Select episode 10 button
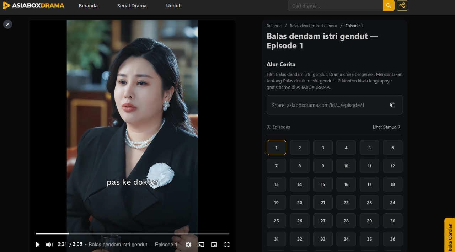Image resolution: width=455 pixels, height=252 pixels. (x=346, y=166)
